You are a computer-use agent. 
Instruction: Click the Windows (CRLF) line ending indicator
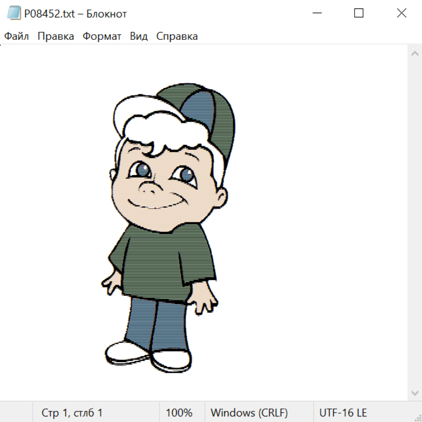click(249, 413)
